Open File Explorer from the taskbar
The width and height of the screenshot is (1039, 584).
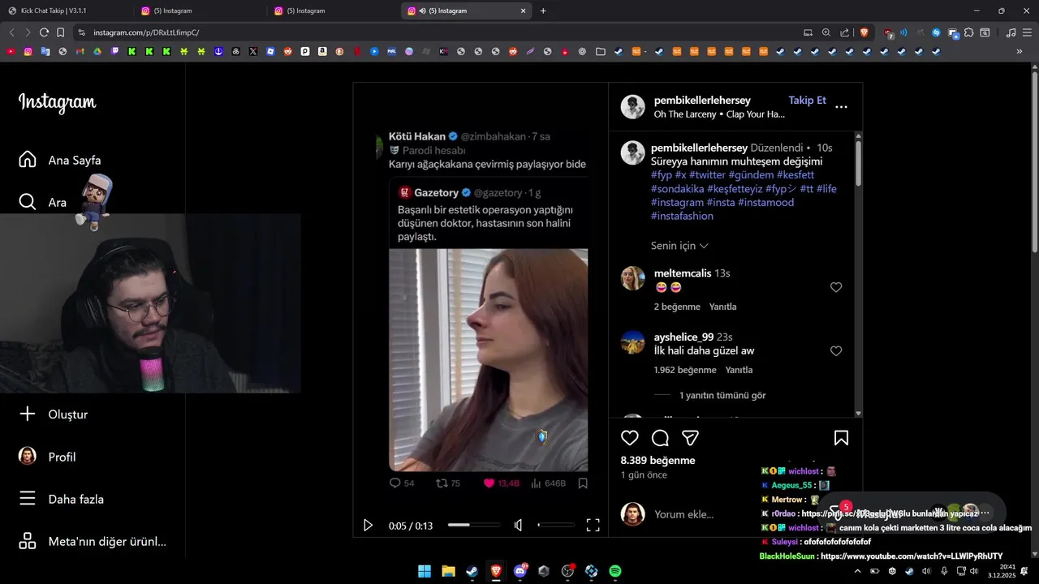coord(448,571)
